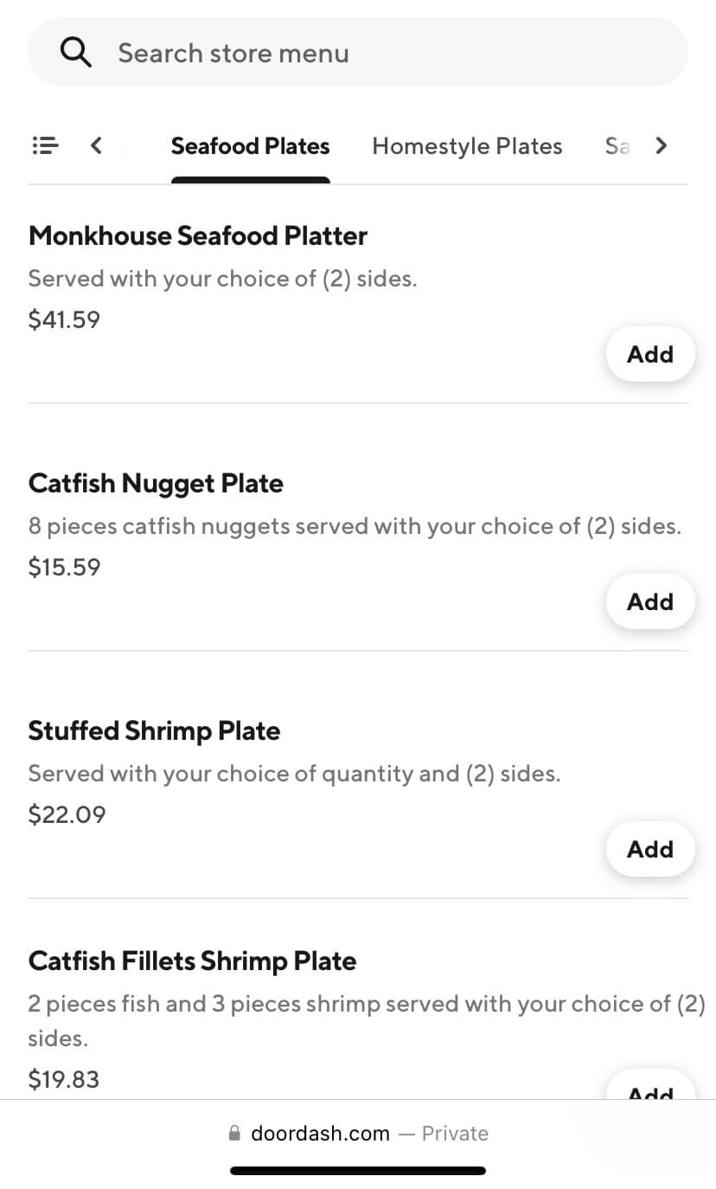This screenshot has height=1189, width=716.
Task: Click the search magnifier icon
Action: click(76, 53)
